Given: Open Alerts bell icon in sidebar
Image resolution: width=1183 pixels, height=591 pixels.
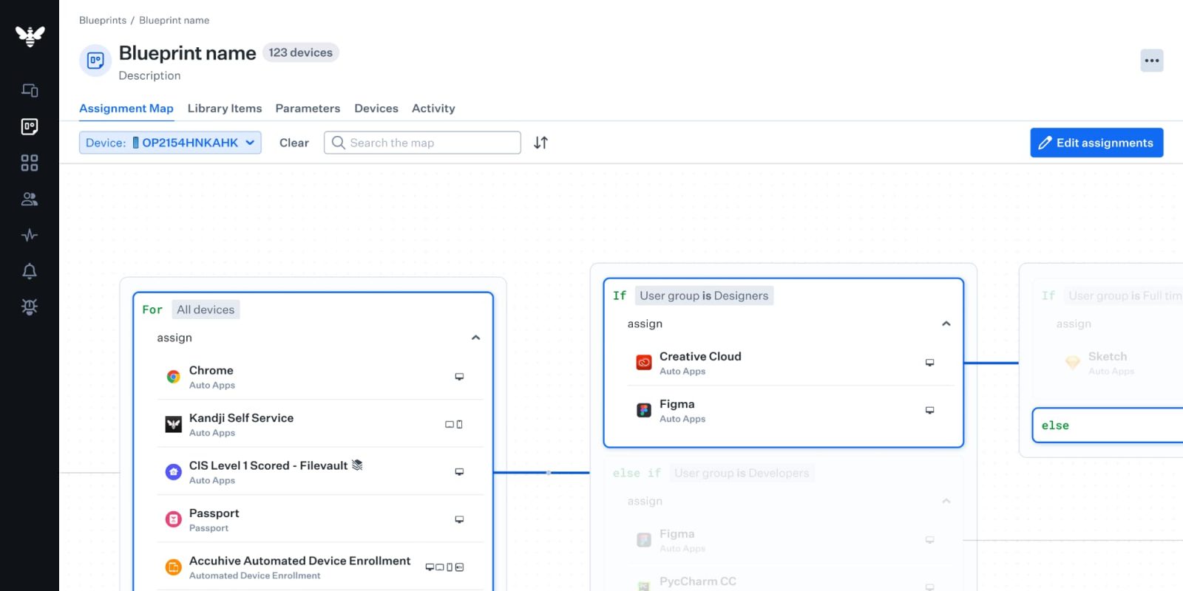Looking at the screenshot, I should tap(30, 271).
